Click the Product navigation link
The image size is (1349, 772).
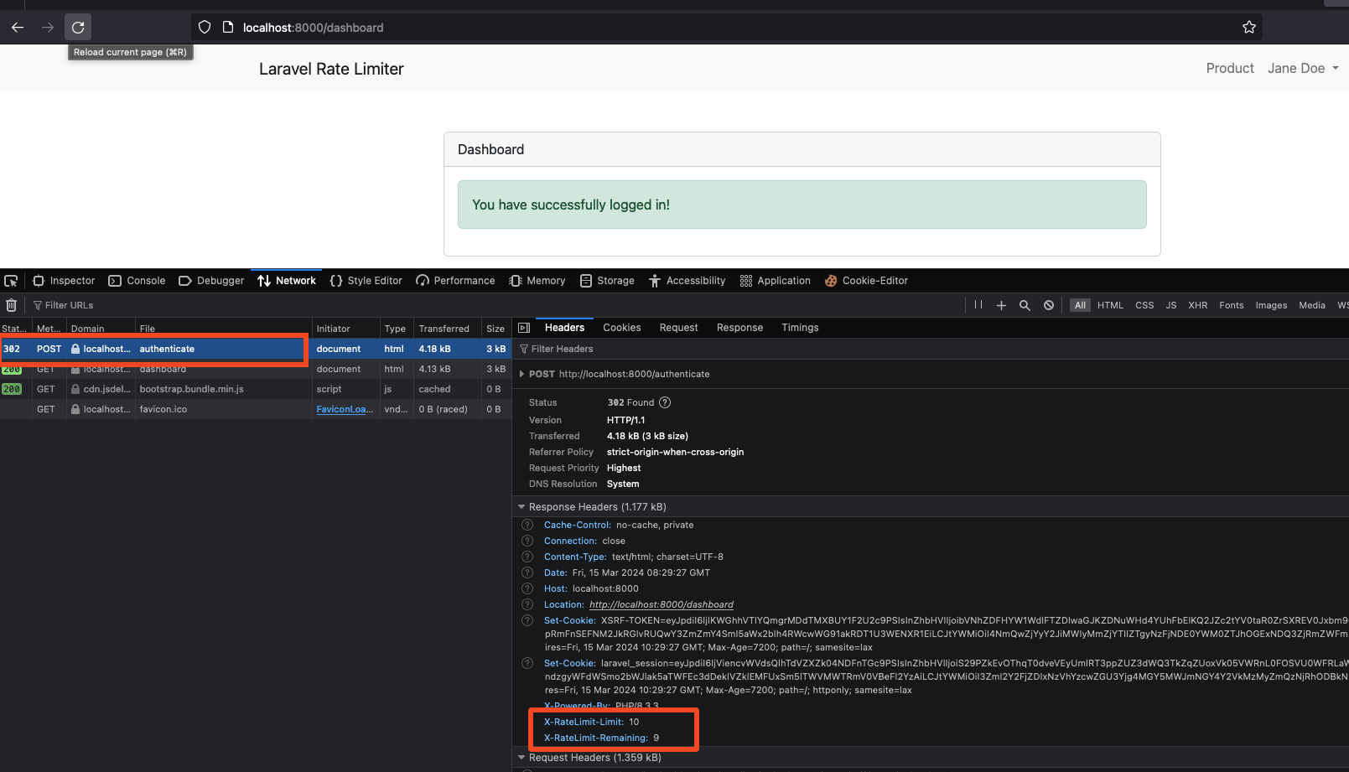click(1229, 69)
